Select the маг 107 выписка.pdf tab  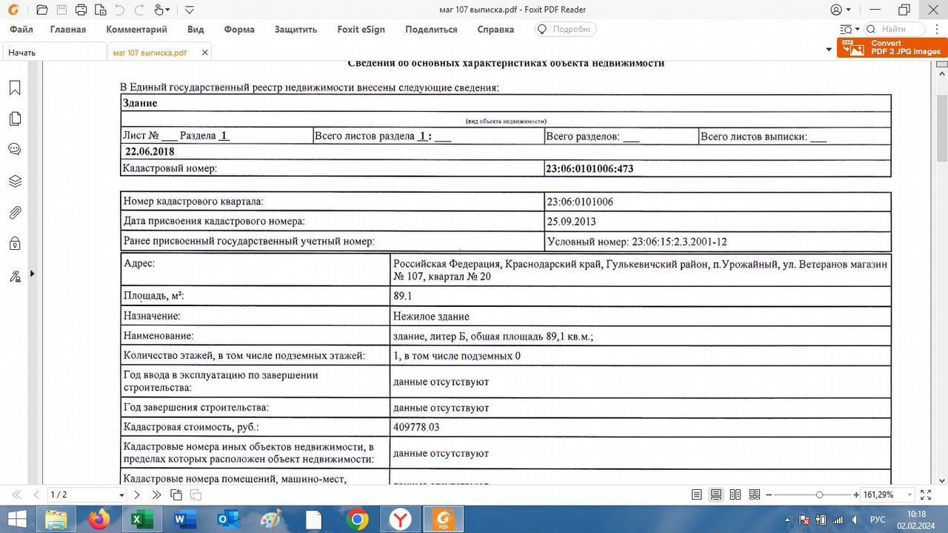click(x=150, y=53)
